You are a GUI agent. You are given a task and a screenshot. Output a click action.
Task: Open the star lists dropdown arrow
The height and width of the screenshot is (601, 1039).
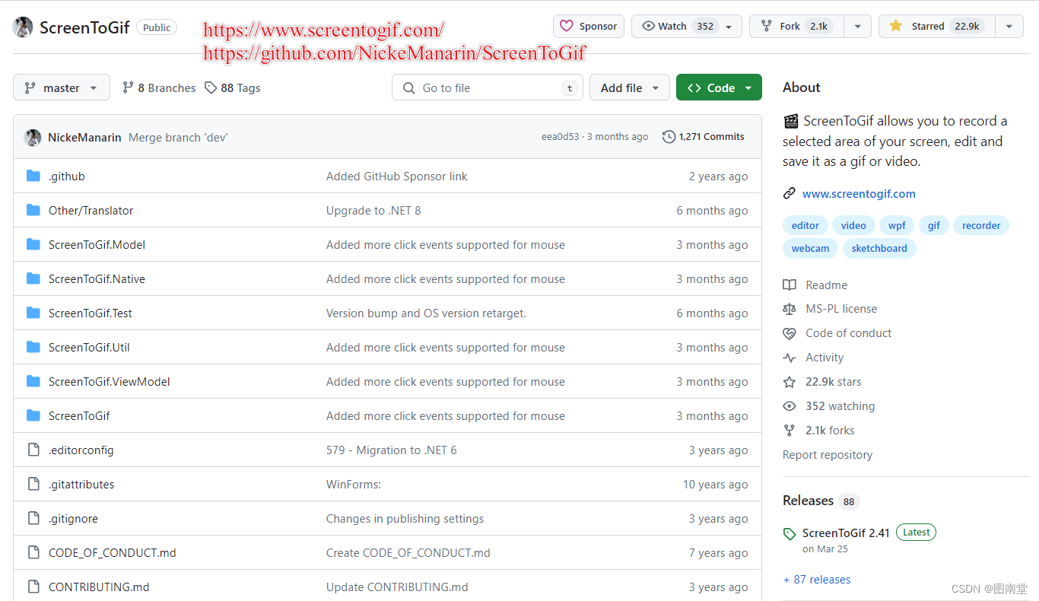point(1009,26)
